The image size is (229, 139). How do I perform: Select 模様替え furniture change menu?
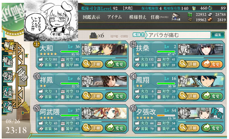coord(137,17)
